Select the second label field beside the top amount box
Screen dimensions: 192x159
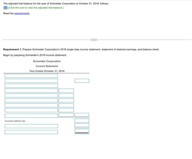coord(31,81)
